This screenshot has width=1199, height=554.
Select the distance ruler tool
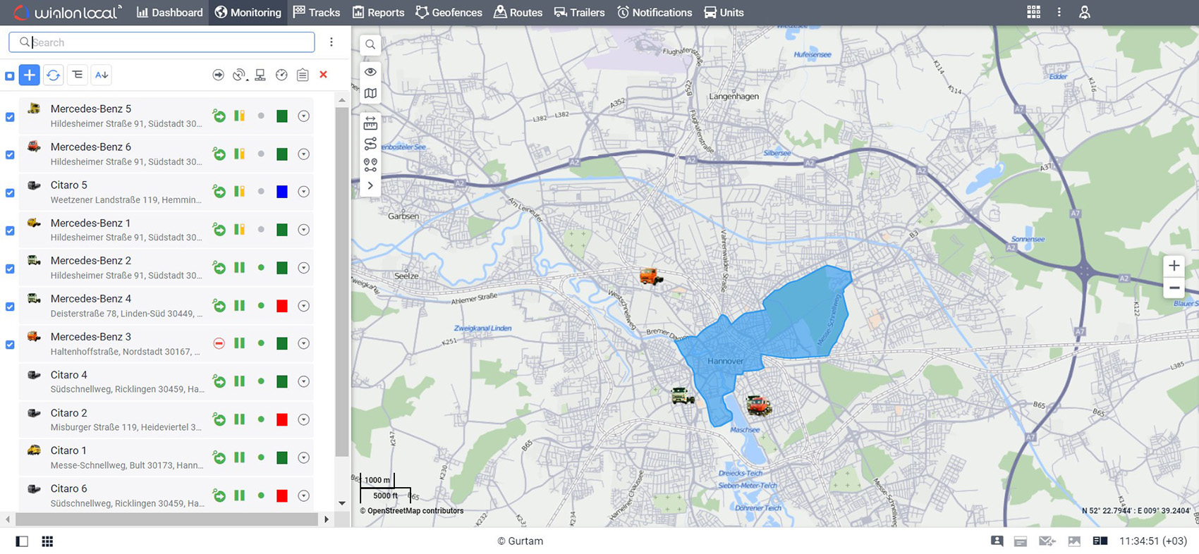click(370, 124)
